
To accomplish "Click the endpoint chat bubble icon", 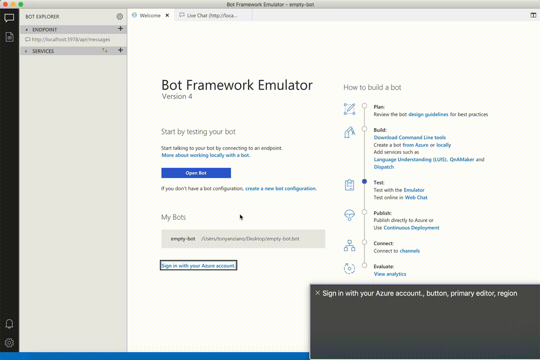I will pyautogui.click(x=28, y=39).
